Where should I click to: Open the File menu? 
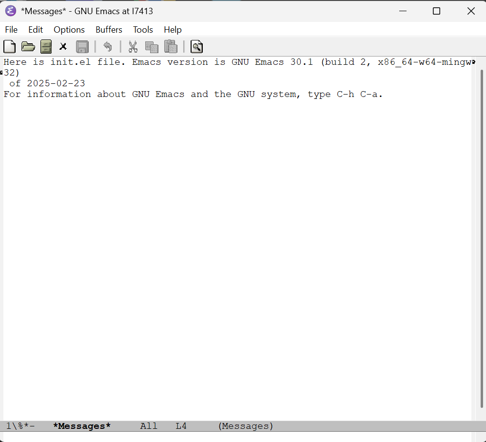11,30
